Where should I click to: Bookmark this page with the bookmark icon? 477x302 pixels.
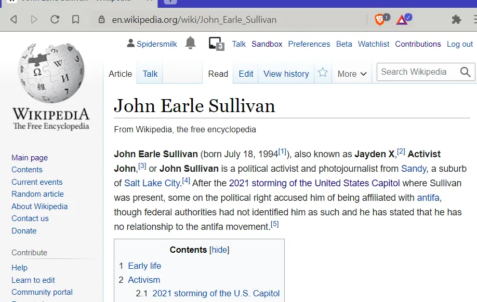[x=75, y=20]
